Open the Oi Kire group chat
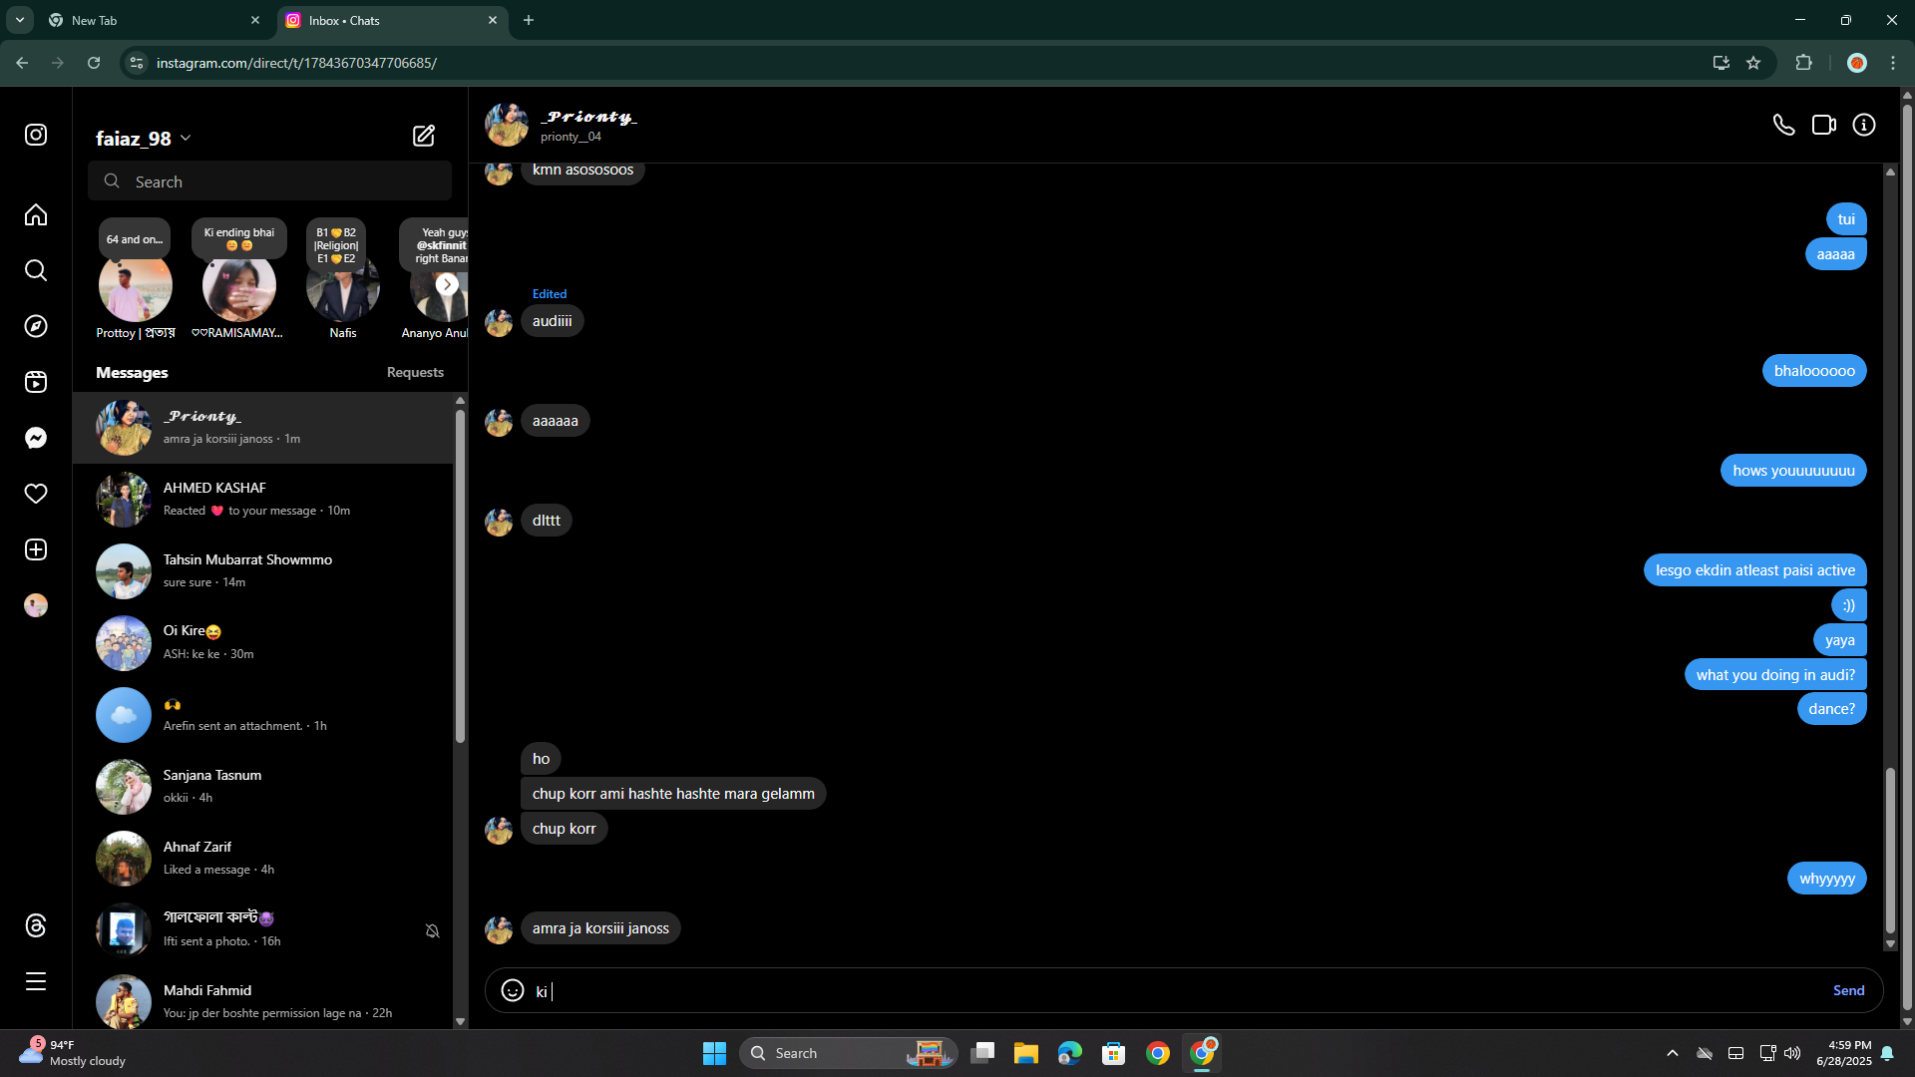This screenshot has width=1915, height=1077. click(x=263, y=642)
